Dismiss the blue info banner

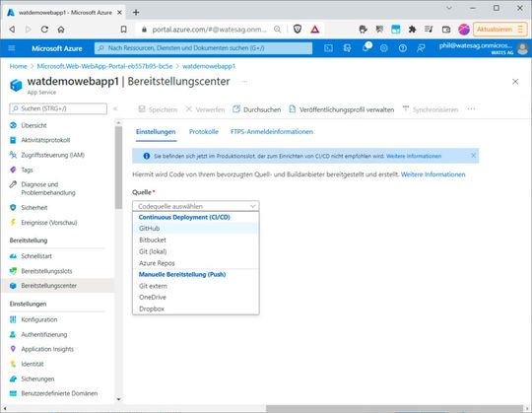tap(473, 156)
